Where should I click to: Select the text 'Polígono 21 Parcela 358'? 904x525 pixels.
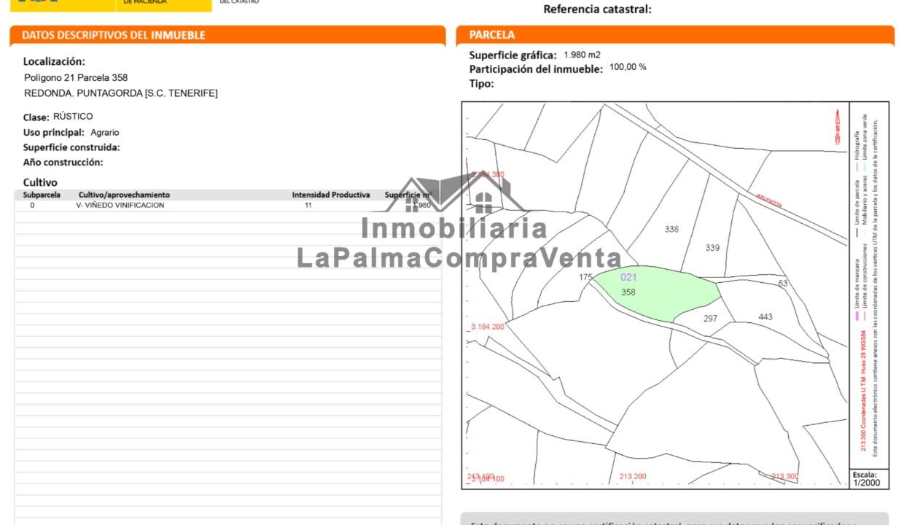point(76,77)
